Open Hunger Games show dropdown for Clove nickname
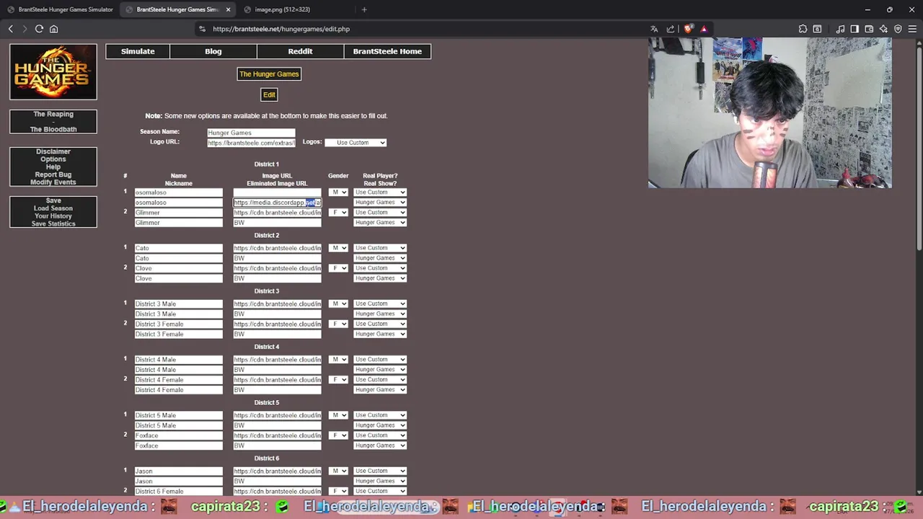The height and width of the screenshot is (519, 923). tap(380, 278)
